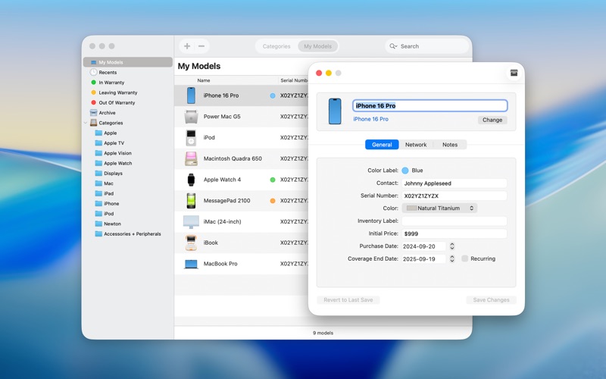Viewport: 606px width, 379px height.
Task: Select the MacBook Pro row name text
Action: click(220, 264)
